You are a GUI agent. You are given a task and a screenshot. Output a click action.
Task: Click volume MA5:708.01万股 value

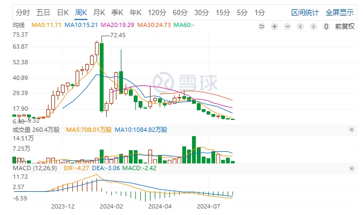(88, 130)
